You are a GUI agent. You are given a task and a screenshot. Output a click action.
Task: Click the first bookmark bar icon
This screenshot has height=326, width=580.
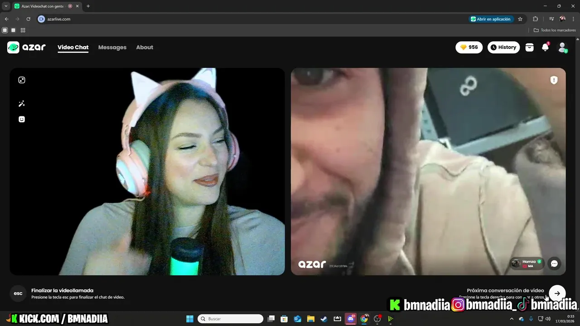pyautogui.click(x=5, y=30)
